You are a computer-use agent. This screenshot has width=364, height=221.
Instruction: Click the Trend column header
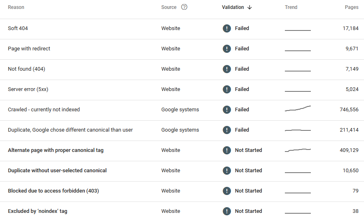click(x=291, y=7)
